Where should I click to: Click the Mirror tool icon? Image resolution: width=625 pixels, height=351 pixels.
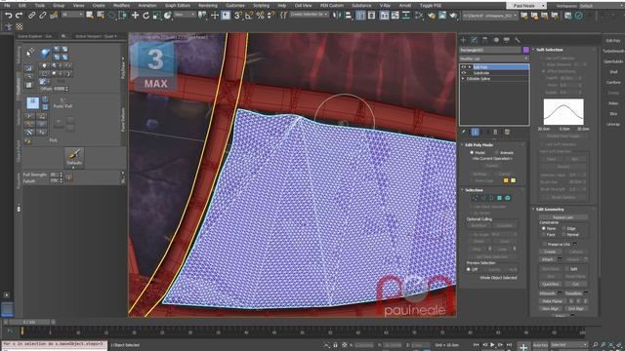point(337,16)
